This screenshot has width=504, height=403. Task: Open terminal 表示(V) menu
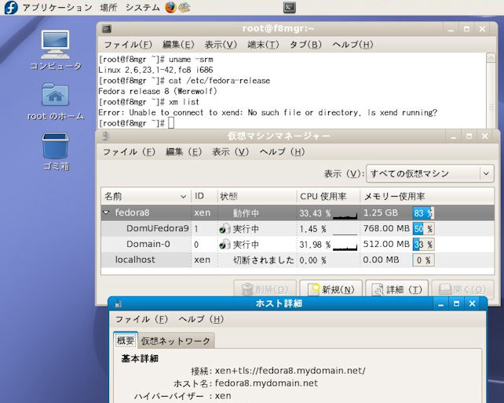tap(221, 45)
